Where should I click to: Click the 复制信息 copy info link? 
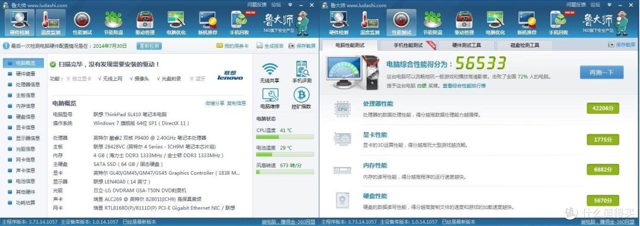pos(236,103)
